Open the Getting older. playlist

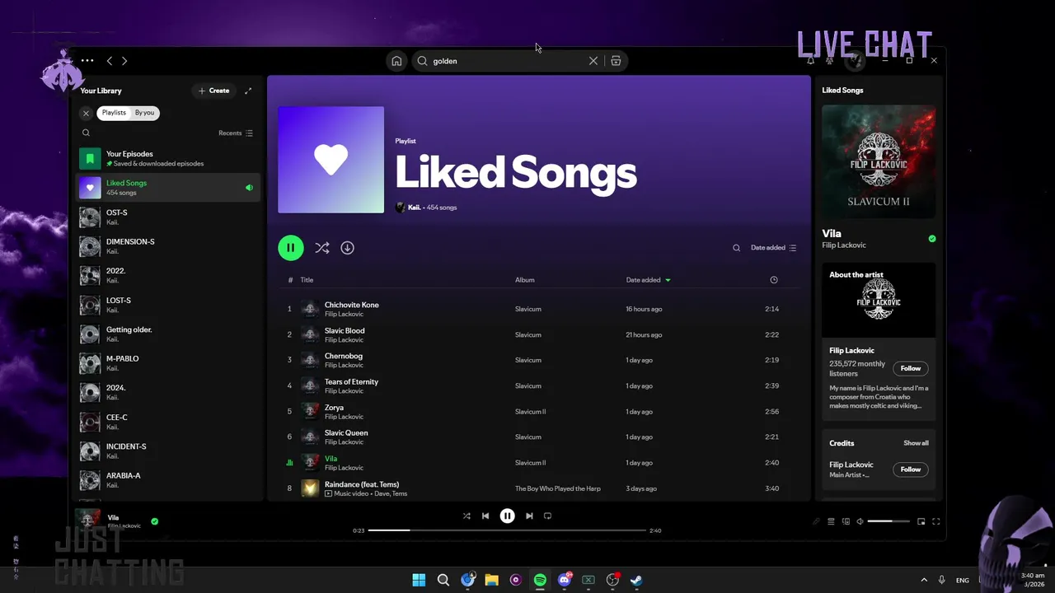(168, 334)
